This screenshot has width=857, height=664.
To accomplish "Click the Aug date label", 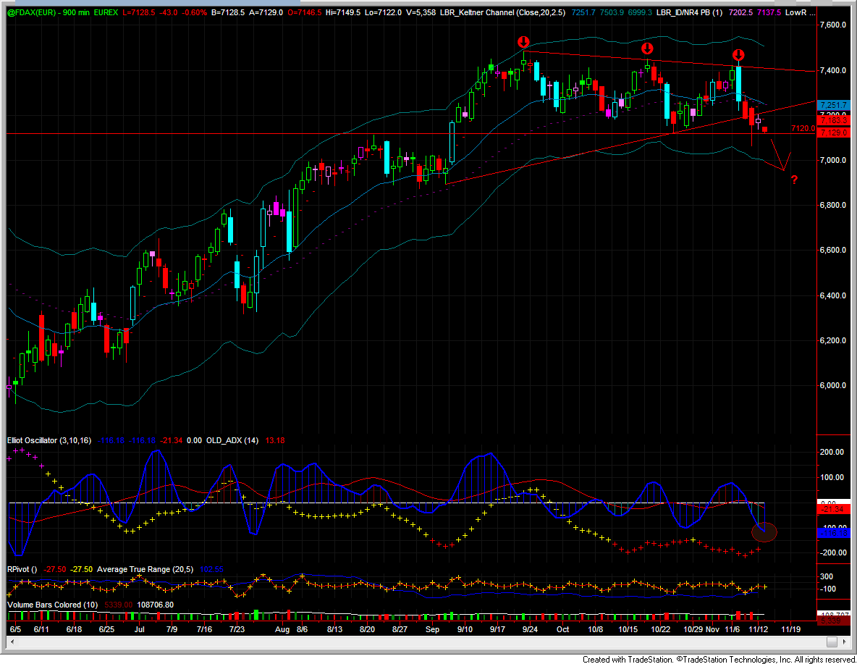I will tap(282, 629).
